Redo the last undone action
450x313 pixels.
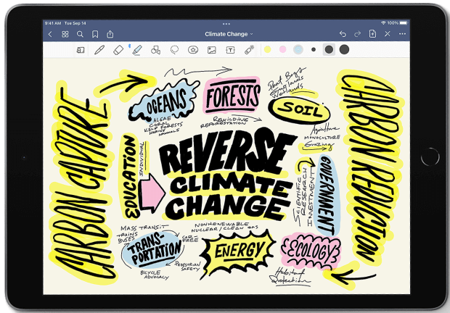[356, 34]
